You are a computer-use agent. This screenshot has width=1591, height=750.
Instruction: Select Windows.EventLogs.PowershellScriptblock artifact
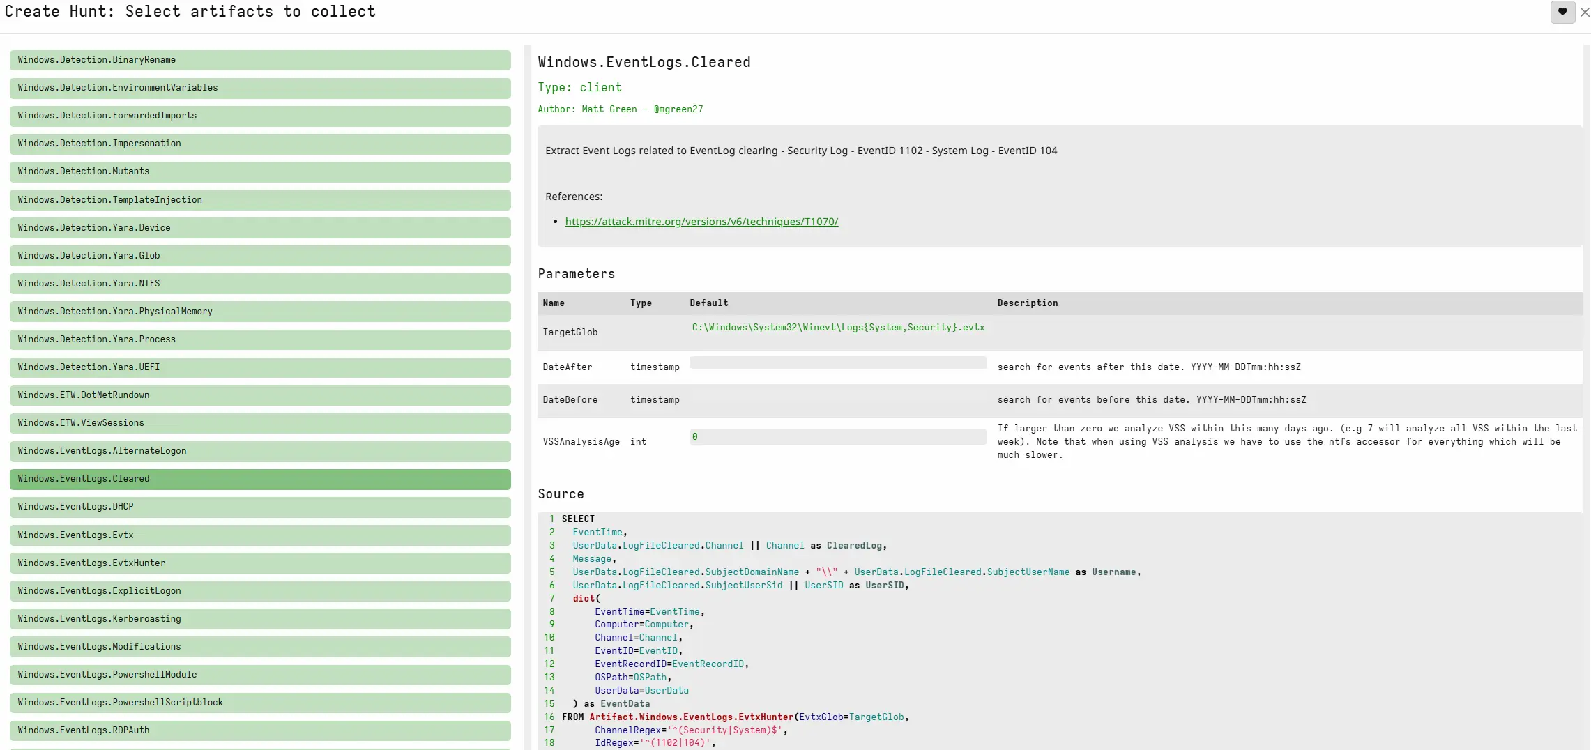260,703
